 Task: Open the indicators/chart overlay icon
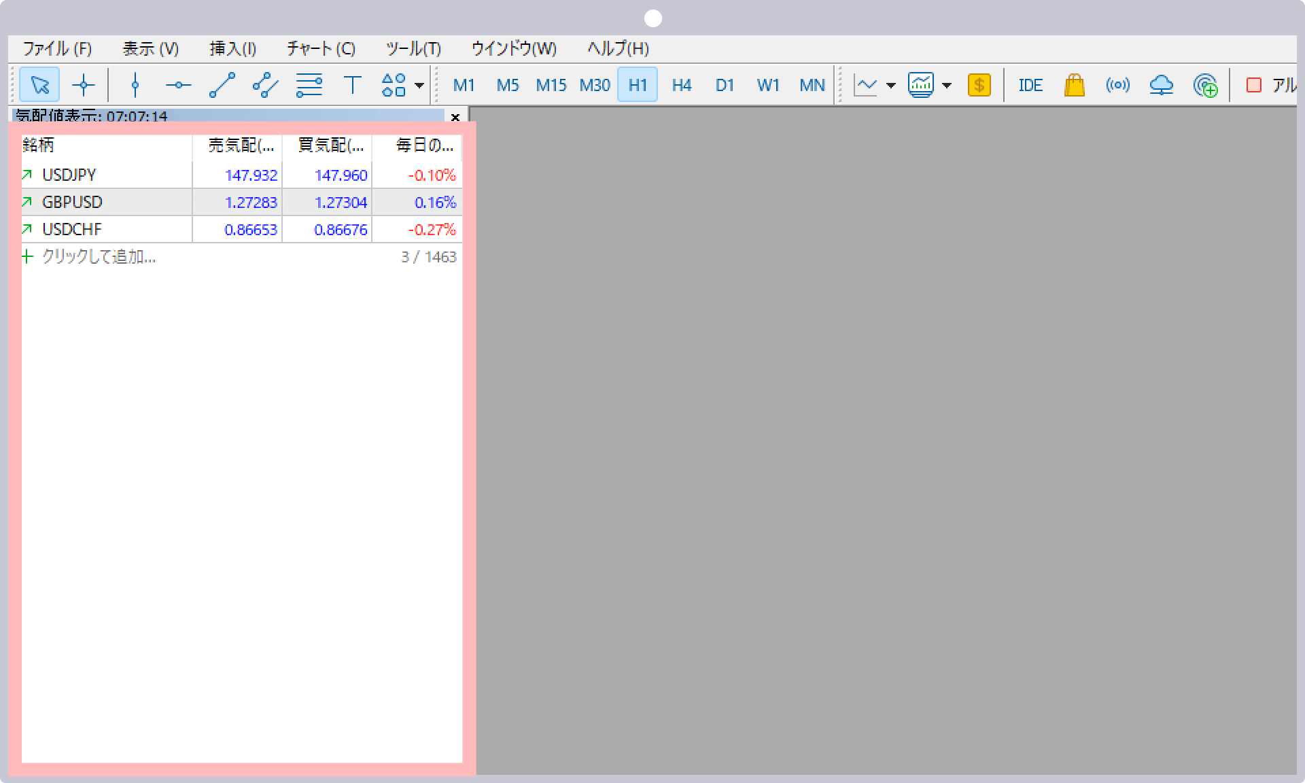(923, 85)
